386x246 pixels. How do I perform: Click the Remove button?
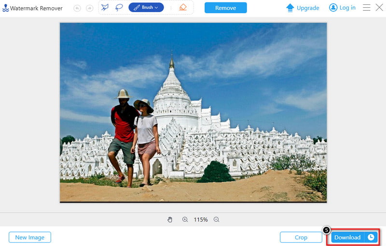225,8
